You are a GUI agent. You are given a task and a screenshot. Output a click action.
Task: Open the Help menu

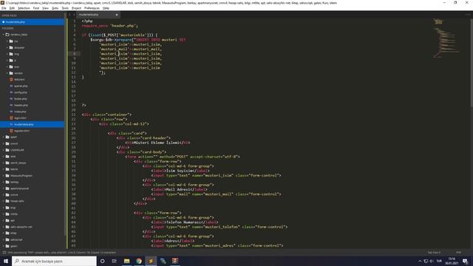pos(106,8)
